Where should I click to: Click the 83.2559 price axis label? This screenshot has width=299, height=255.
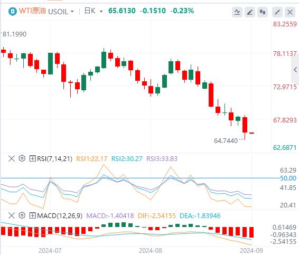point(285,24)
